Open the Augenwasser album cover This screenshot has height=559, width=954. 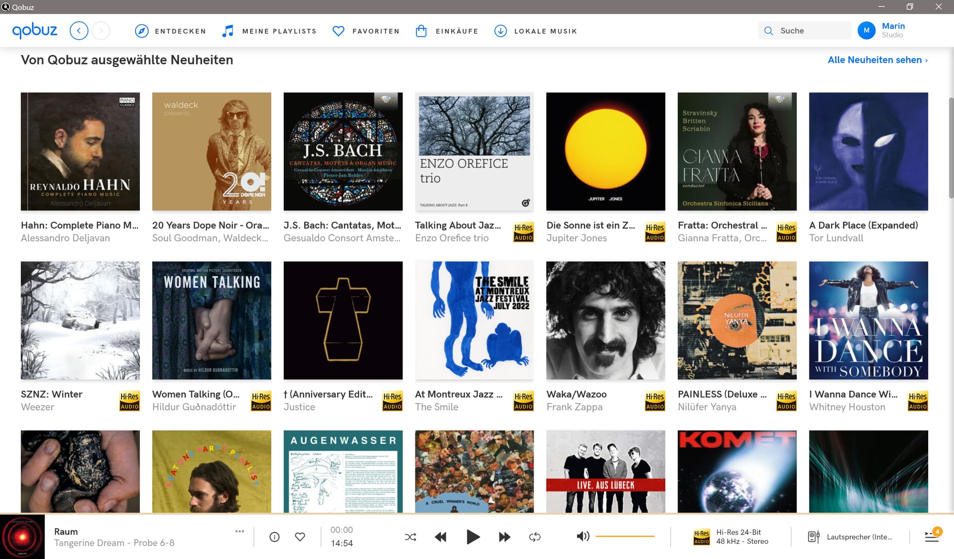tap(343, 471)
